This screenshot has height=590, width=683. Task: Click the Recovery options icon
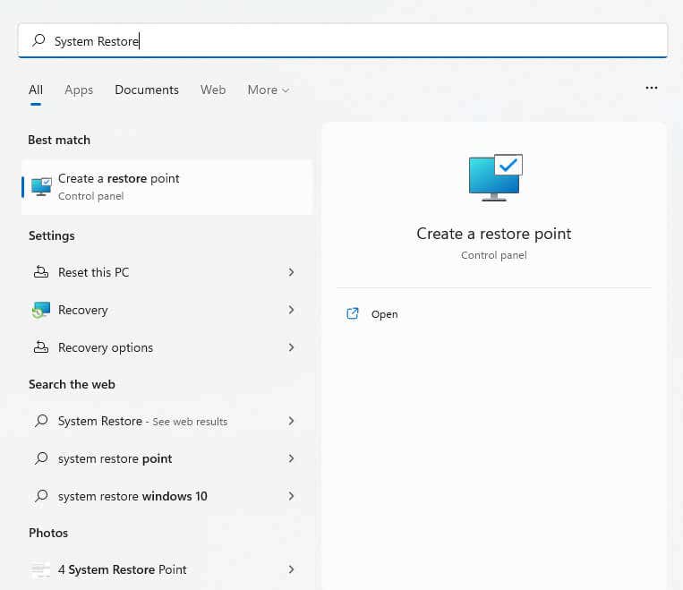coord(41,347)
